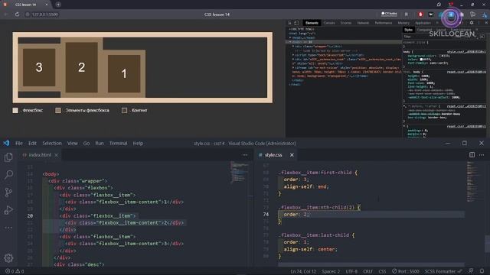Show errors and warnings in status bar
Screen dimensions: 490x275
pos(15,271)
